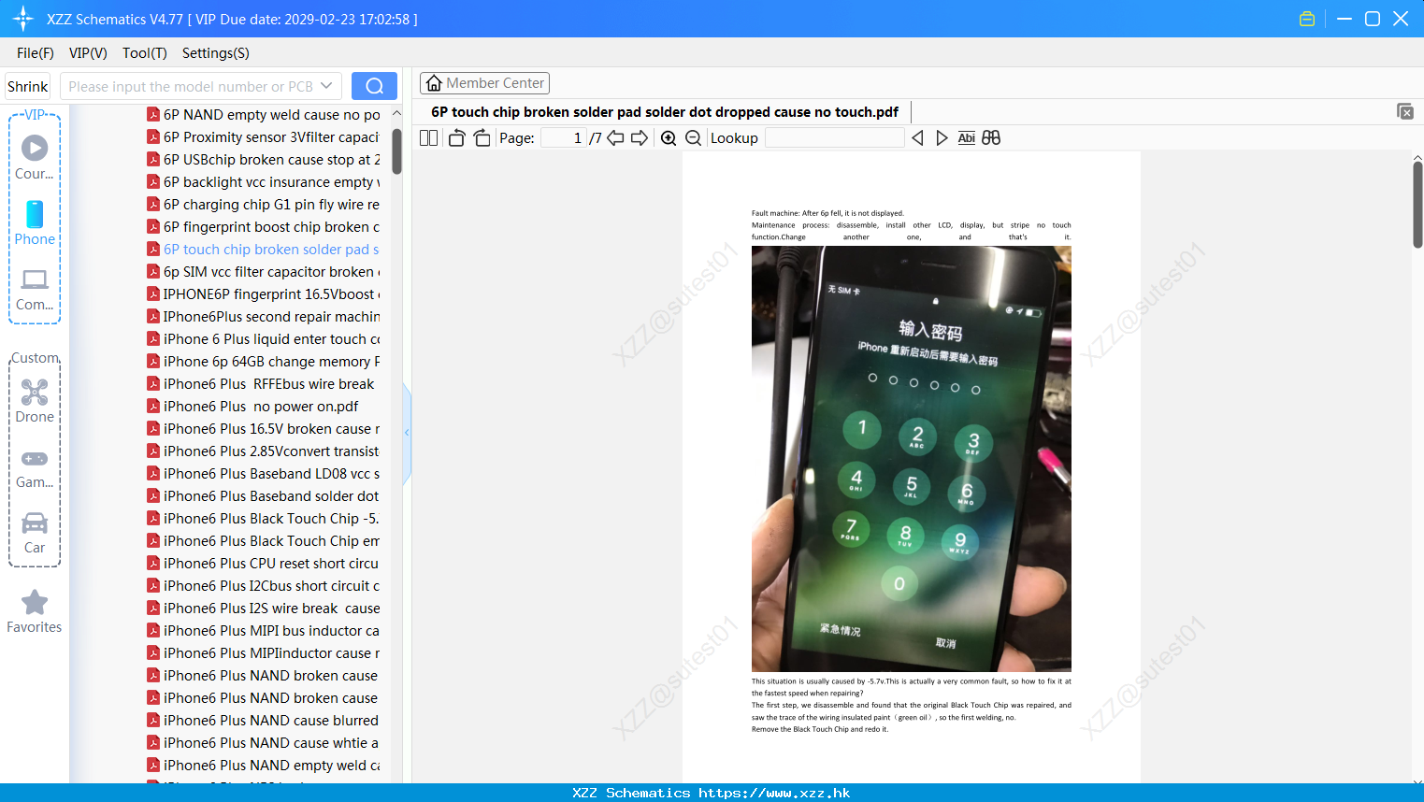Open 'iPhone 6 Plus liquid enter touch' file
The image size is (1424, 802).
point(264,339)
